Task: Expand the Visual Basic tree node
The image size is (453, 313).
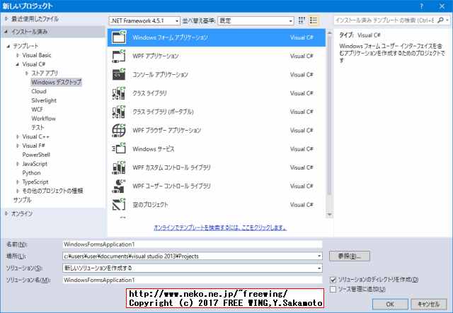Action: [18, 55]
